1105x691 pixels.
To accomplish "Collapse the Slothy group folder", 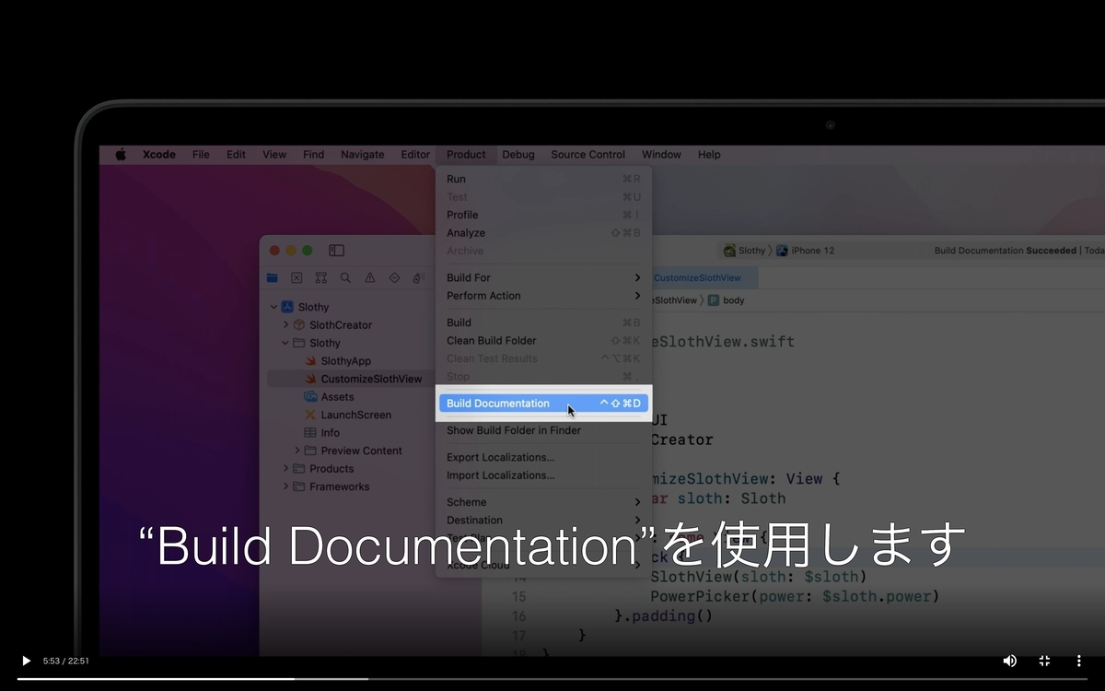I will (285, 343).
